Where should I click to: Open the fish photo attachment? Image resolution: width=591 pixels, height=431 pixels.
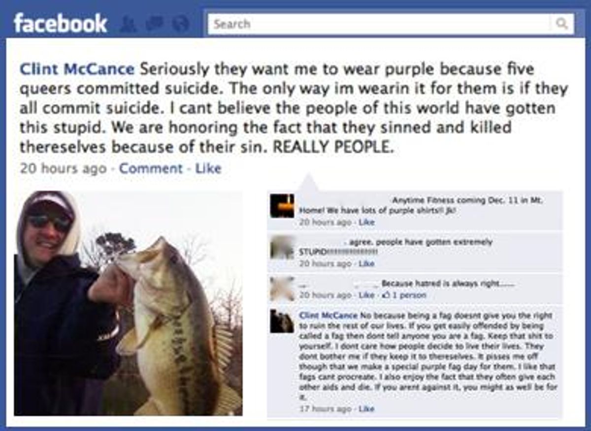(128, 303)
